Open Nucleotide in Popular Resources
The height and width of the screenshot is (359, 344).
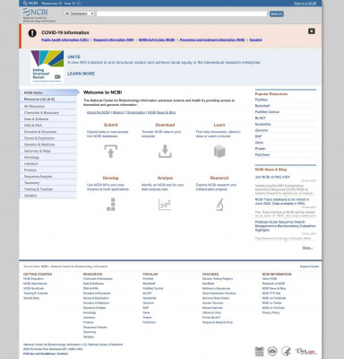[x=262, y=124]
